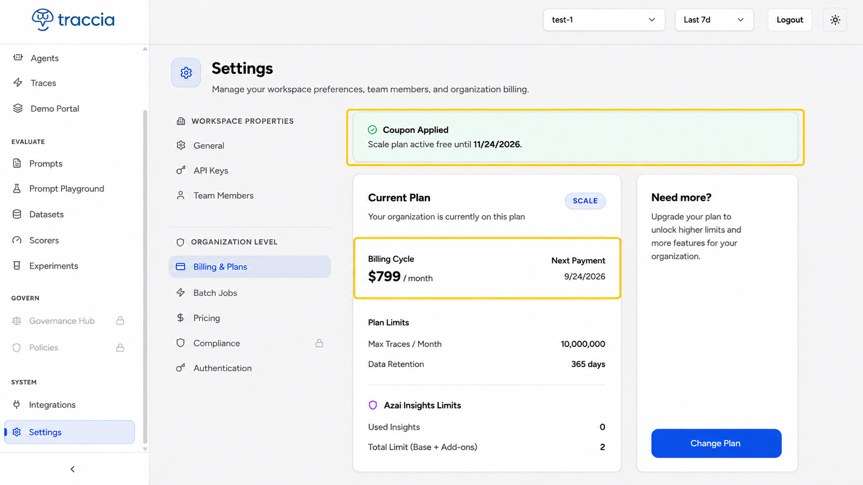Click the Change Plan button
Screen dimensions: 863x485
click(716, 443)
